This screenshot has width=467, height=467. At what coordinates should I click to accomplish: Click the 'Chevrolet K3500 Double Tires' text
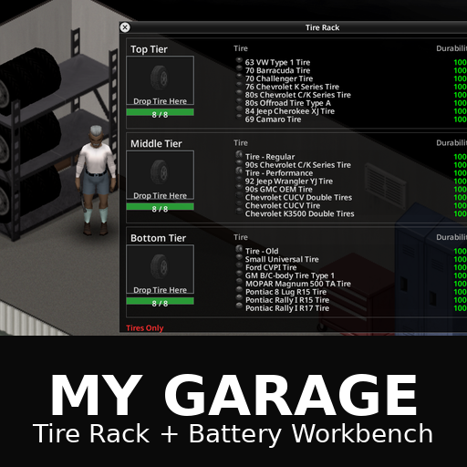(x=299, y=213)
